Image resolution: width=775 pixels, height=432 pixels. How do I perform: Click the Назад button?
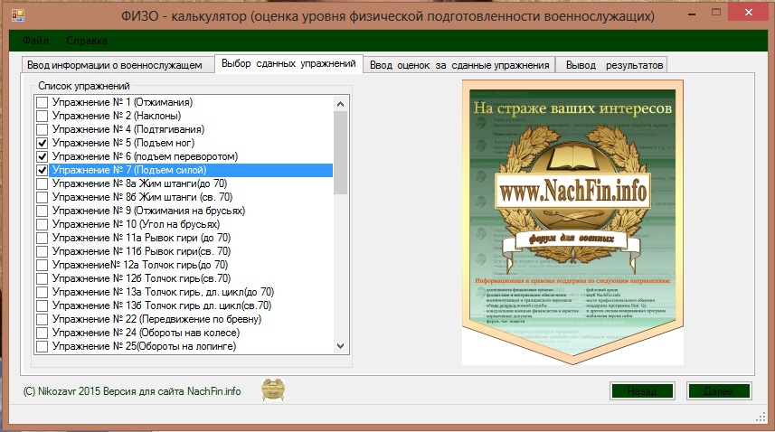pyautogui.click(x=641, y=391)
